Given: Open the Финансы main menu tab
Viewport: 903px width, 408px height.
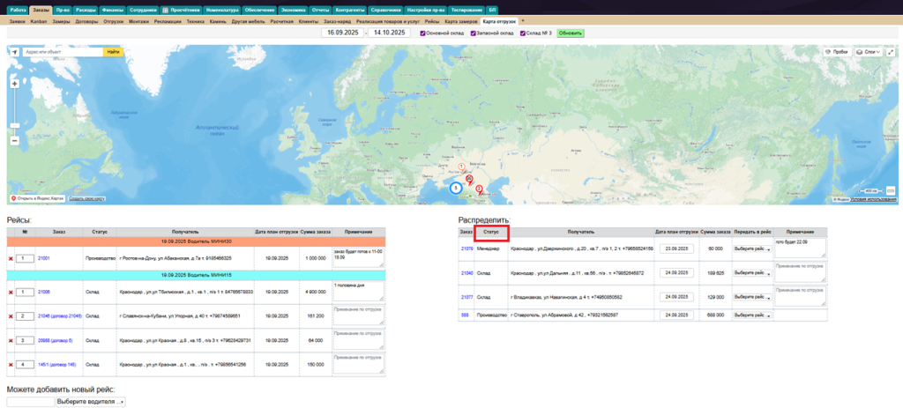Looking at the screenshot, I should pos(112,9).
